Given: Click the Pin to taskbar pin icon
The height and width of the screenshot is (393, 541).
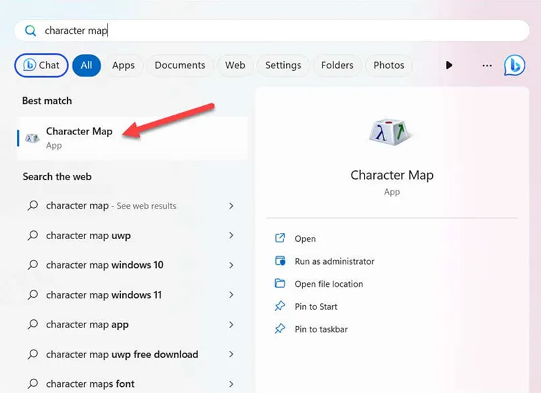Looking at the screenshot, I should pyautogui.click(x=280, y=329).
